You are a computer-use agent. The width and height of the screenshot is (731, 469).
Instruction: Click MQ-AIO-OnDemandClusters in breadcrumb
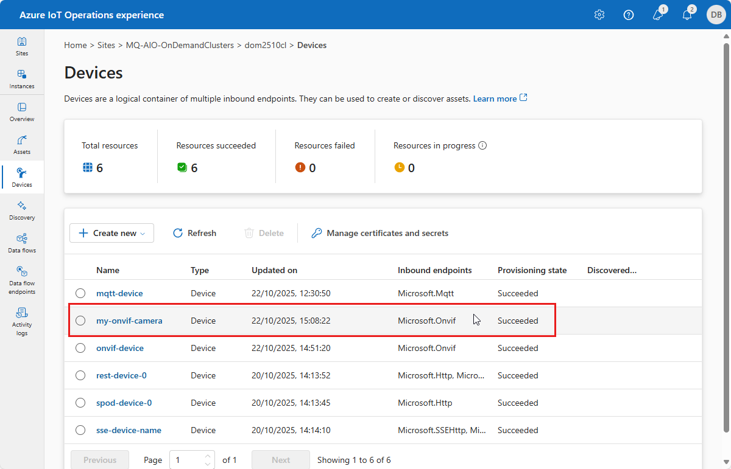180,46
